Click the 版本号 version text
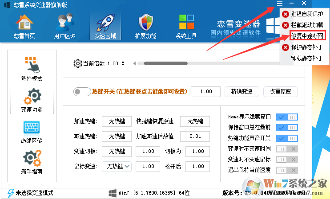Viewport: 330px width, 199px height. point(264,193)
